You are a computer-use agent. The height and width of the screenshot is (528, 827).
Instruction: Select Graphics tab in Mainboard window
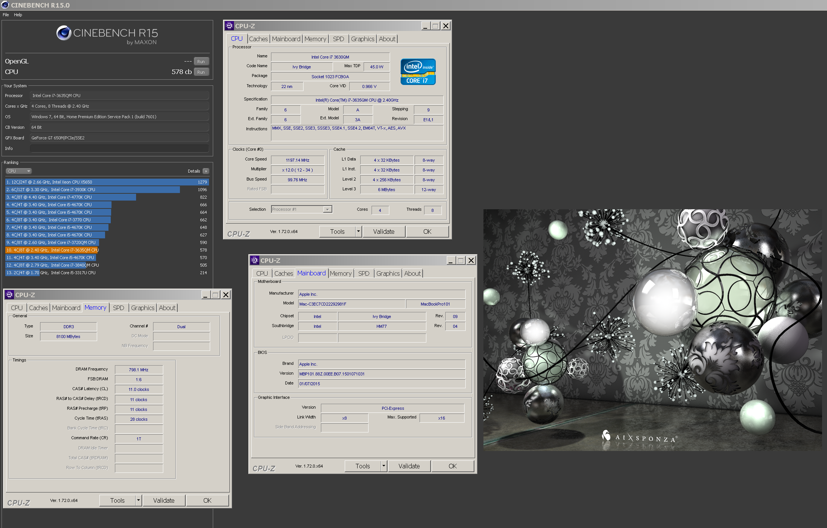click(388, 273)
